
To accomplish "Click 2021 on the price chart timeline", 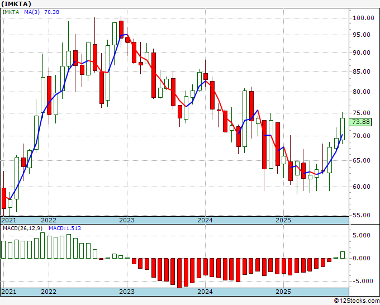I will [9, 220].
